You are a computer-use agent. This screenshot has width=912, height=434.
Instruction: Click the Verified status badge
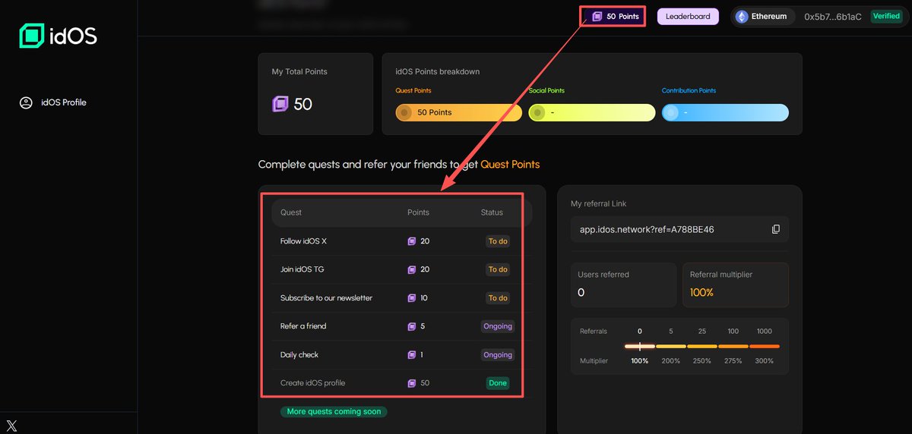pyautogui.click(x=886, y=17)
